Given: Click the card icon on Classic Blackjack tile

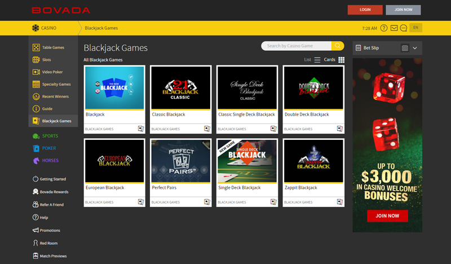Looking at the screenshot, I should coord(207,129).
